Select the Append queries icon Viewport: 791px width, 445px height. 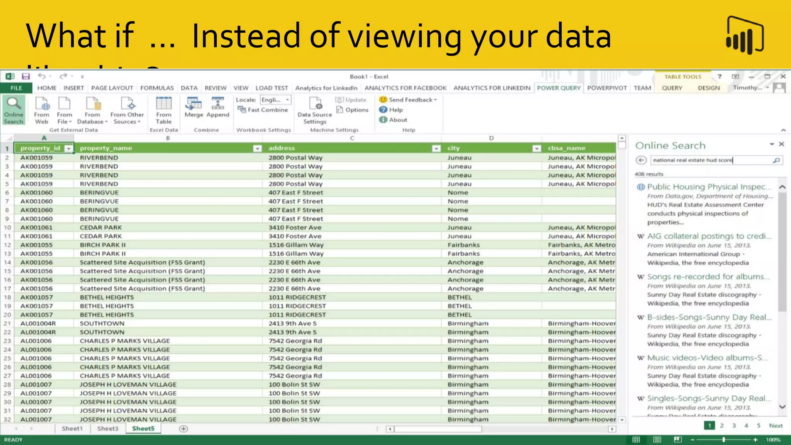coord(218,107)
